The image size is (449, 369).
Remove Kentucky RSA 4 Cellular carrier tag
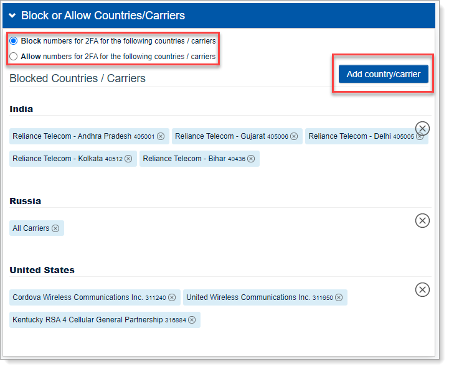coord(192,320)
